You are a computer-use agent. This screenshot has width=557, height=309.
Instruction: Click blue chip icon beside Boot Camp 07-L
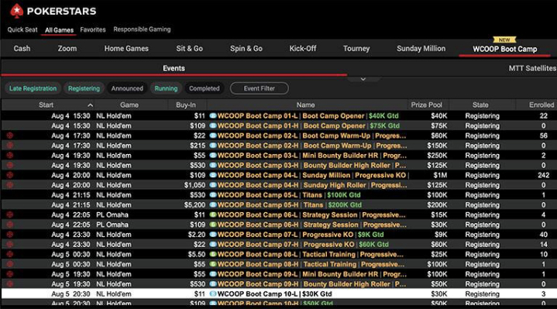pyautogui.click(x=213, y=235)
